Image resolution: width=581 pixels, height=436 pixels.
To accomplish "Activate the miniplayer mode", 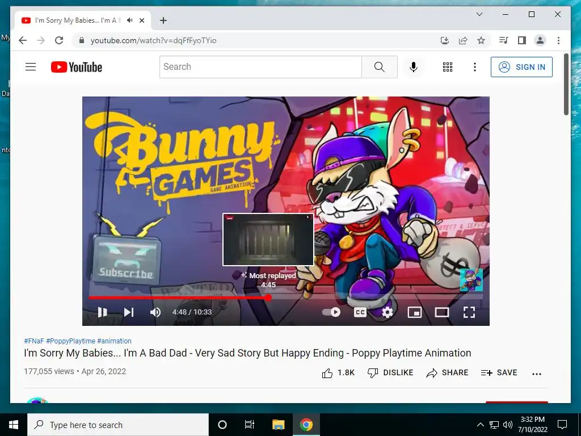I will click(x=415, y=312).
